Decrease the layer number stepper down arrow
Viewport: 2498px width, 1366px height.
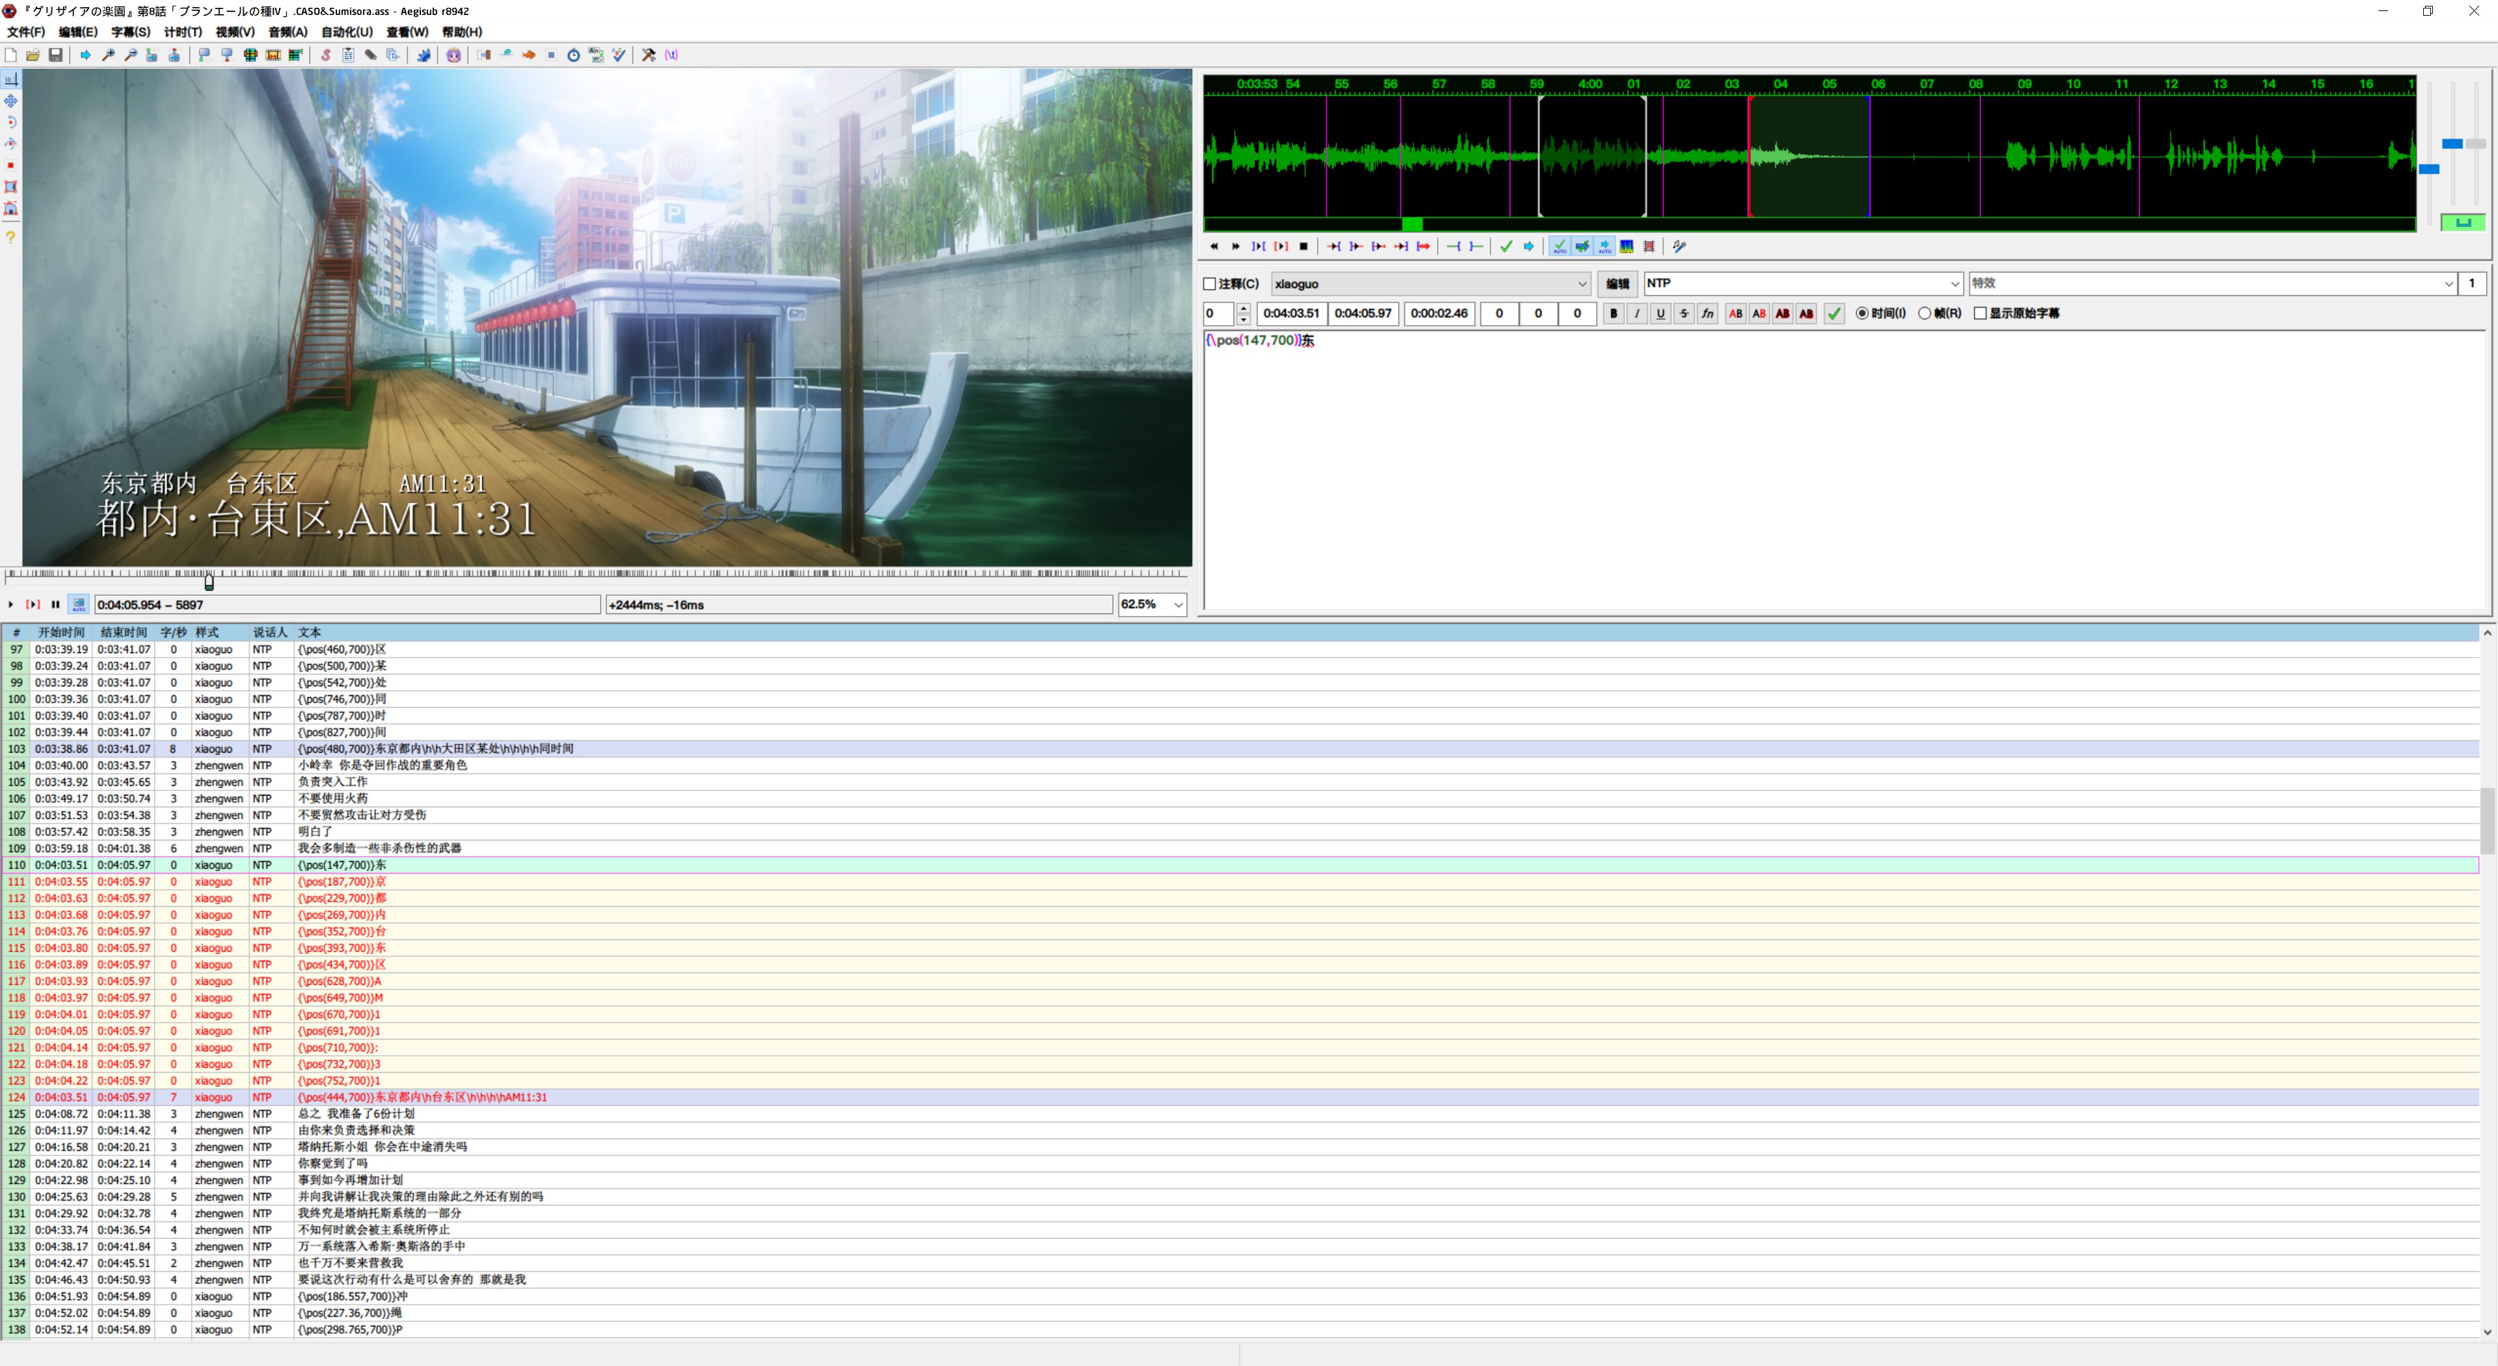coord(1243,319)
